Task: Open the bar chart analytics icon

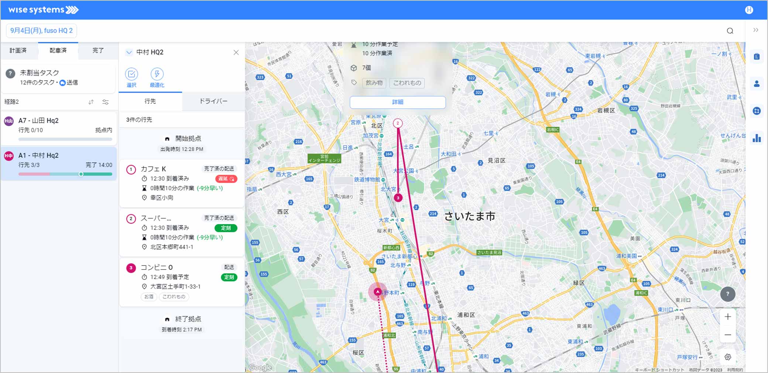Action: 757,138
